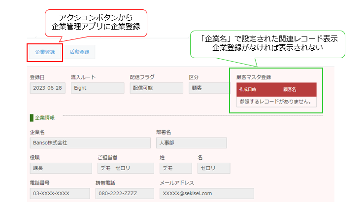Click the green 企業情報 section marker

click(32, 118)
